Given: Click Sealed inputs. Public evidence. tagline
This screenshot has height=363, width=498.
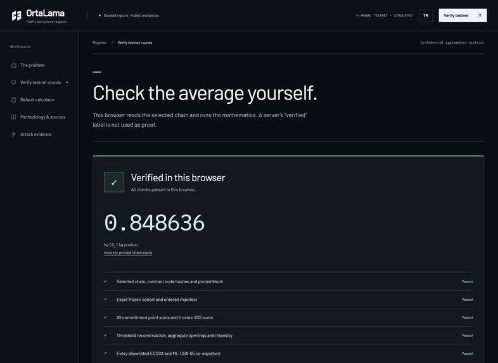Looking at the screenshot, I should pyautogui.click(x=132, y=15).
